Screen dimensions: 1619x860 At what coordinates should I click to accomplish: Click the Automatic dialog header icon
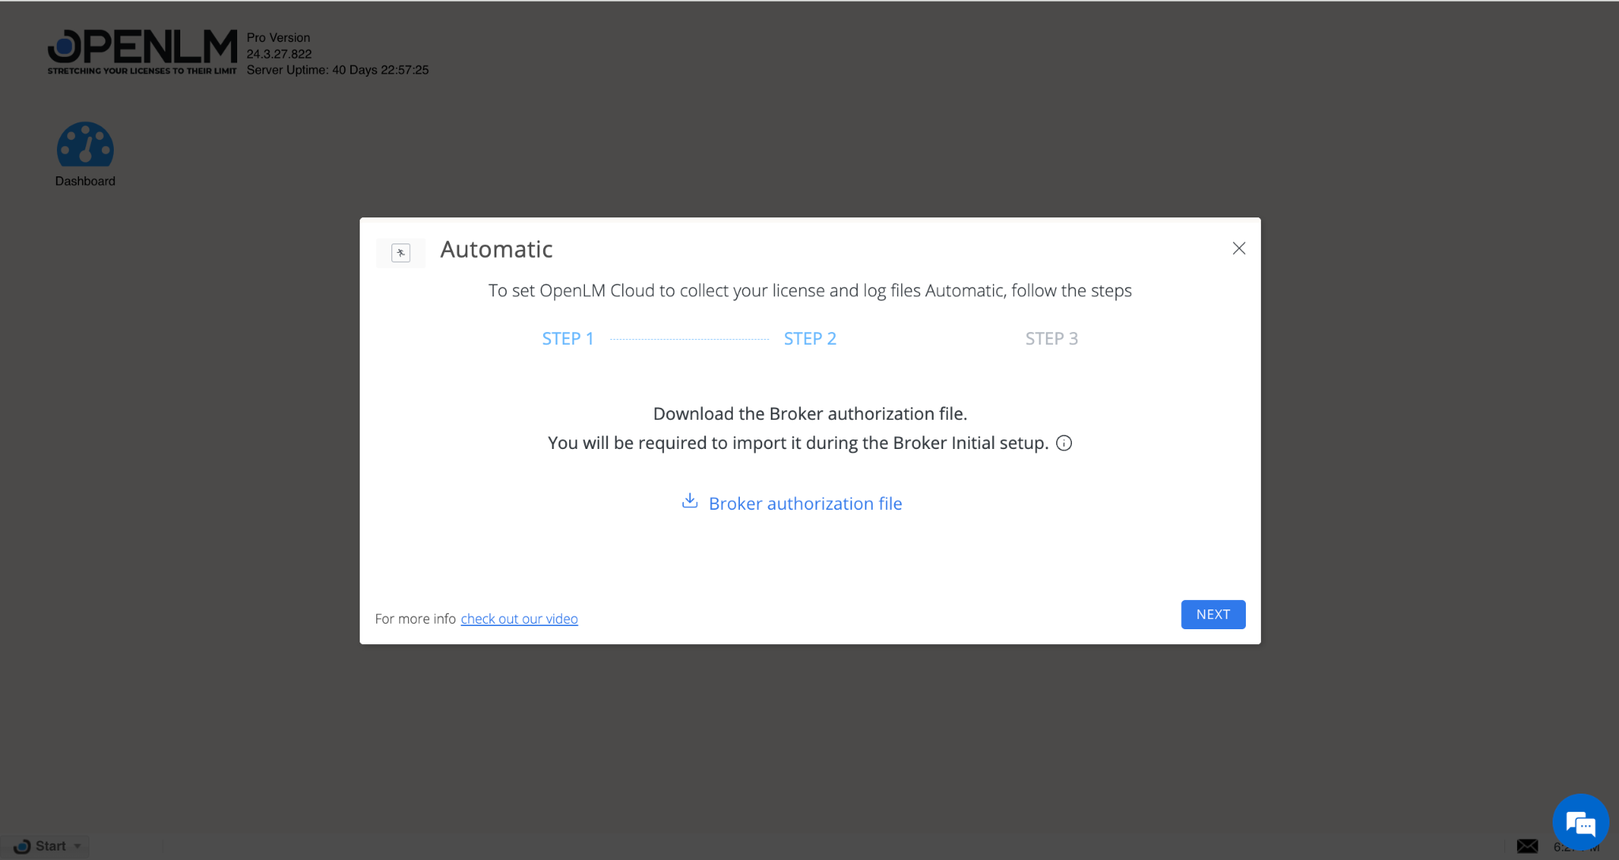pyautogui.click(x=401, y=253)
